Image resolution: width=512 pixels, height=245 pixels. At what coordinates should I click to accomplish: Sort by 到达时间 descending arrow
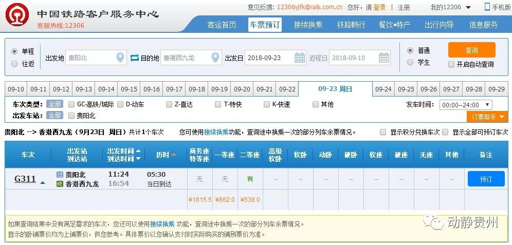[x=138, y=159]
